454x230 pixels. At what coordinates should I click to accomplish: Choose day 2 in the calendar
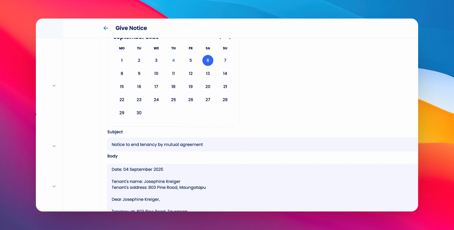point(139,60)
